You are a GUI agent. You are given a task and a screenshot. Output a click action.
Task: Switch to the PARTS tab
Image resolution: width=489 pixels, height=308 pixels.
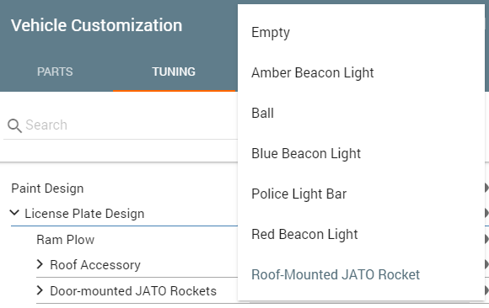(x=55, y=72)
